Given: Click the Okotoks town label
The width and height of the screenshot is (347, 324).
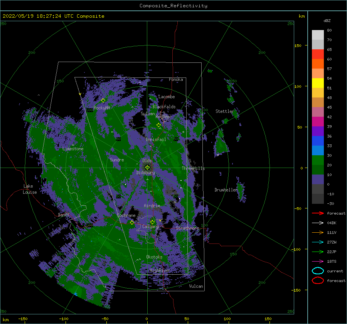Looking at the screenshot, I should [x=154, y=257].
